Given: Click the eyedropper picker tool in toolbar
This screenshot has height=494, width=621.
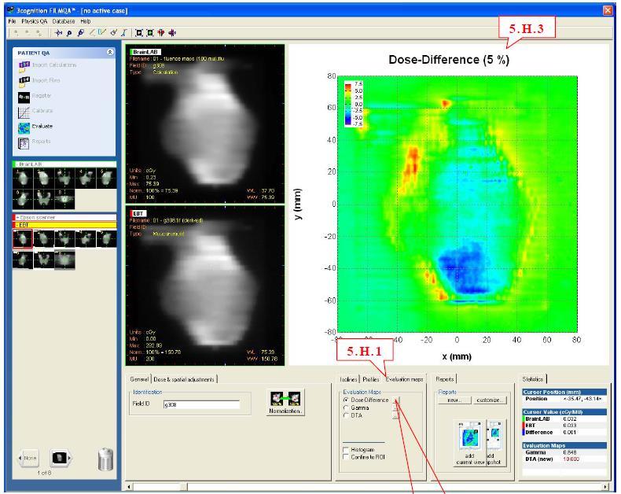Looking at the screenshot, I should click(x=114, y=33).
